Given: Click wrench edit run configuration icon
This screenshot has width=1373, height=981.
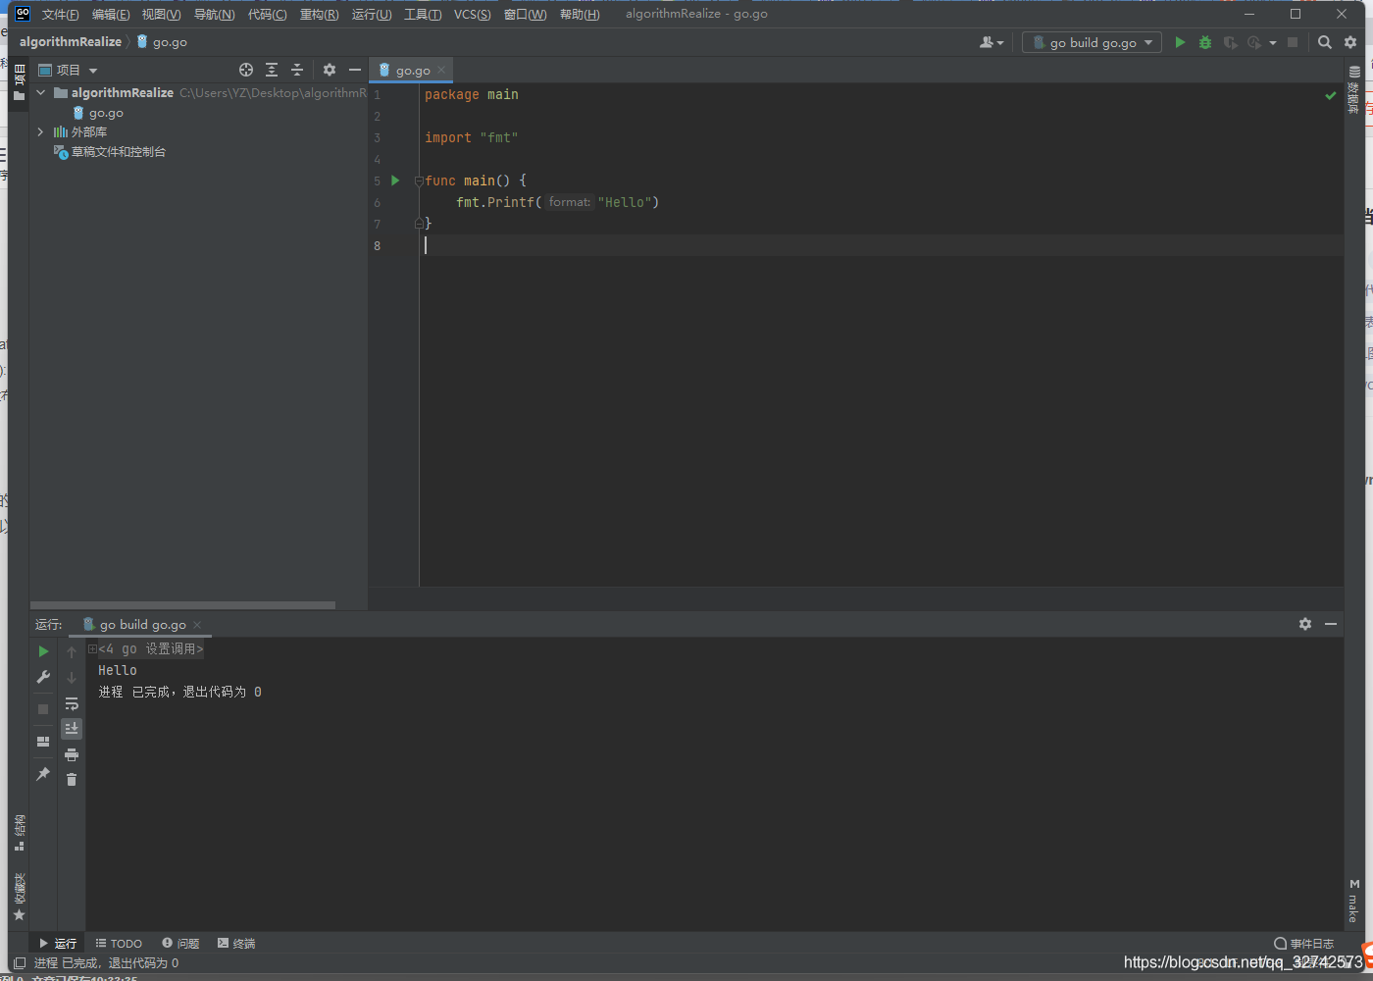Looking at the screenshot, I should pos(43,677).
